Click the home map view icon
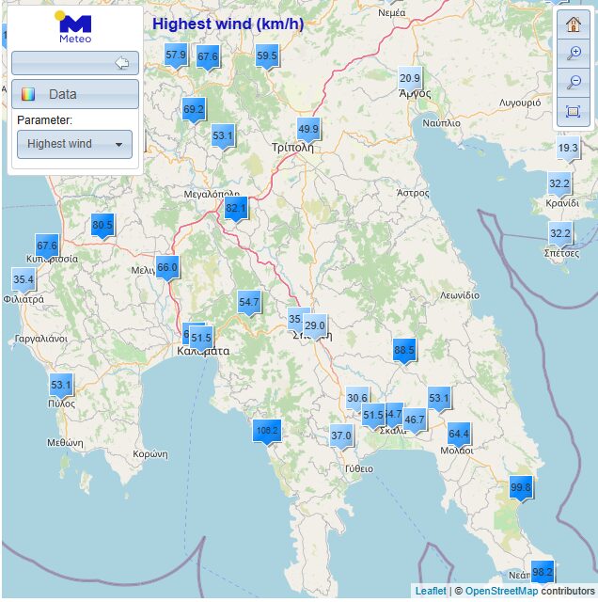 pos(573,25)
